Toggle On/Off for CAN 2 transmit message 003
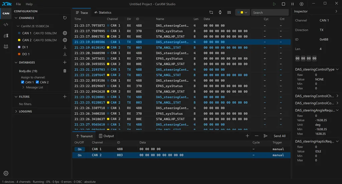Screen dimensions: 342x184 tap(79, 155)
